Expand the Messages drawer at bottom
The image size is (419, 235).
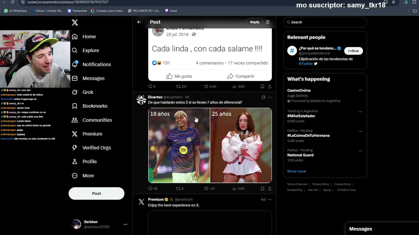[382, 229]
